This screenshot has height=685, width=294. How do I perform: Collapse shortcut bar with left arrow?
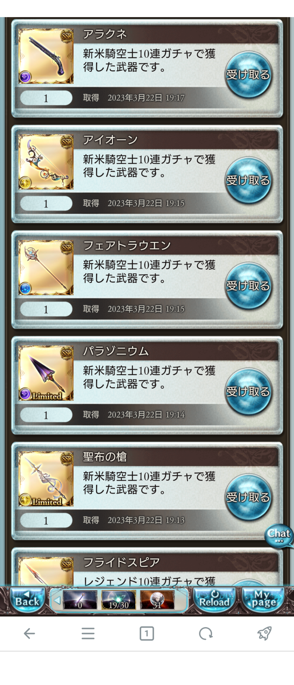coord(57,600)
